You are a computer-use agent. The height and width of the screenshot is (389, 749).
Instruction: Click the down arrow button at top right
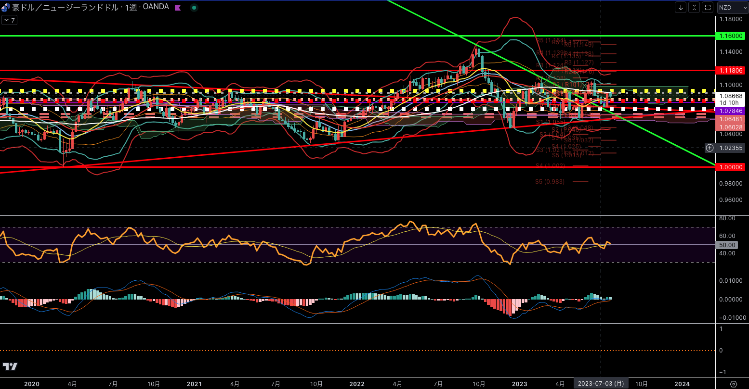(681, 7)
